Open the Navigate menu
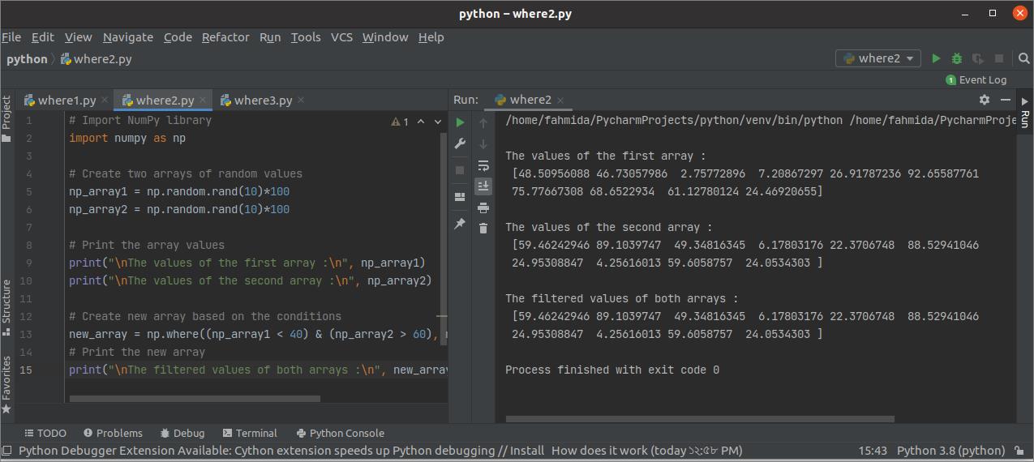Viewport: 1034px width, 462px height. tap(128, 37)
